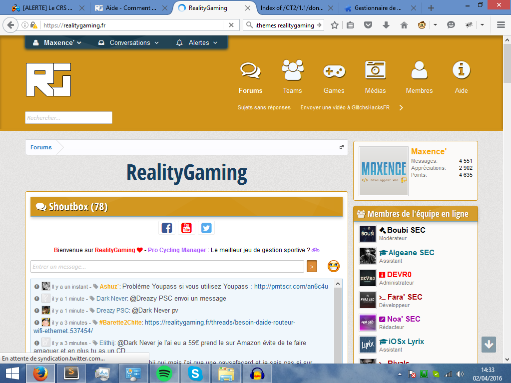Jump down with the gray arrow button
511x383 pixels.
coord(489,344)
